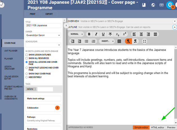Select the Show Only Cover Page option
This screenshot has width=177, height=130.
[26, 73]
